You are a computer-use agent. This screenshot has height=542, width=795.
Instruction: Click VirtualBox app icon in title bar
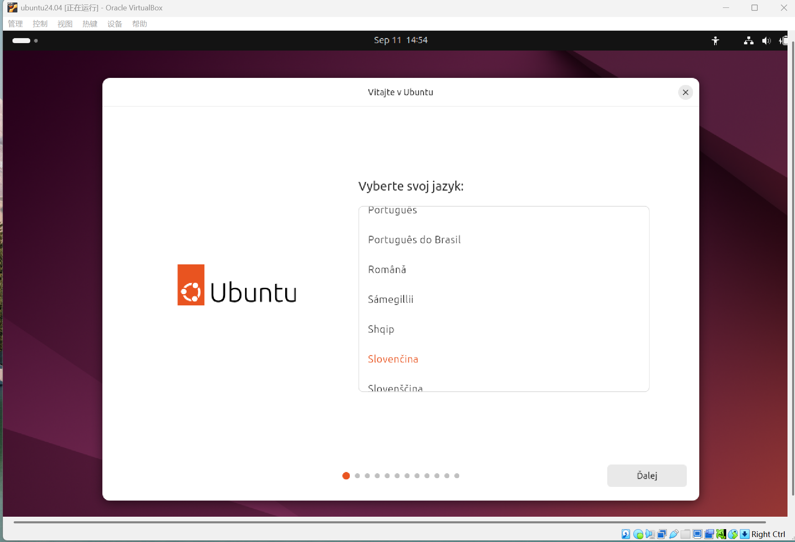[12, 7]
